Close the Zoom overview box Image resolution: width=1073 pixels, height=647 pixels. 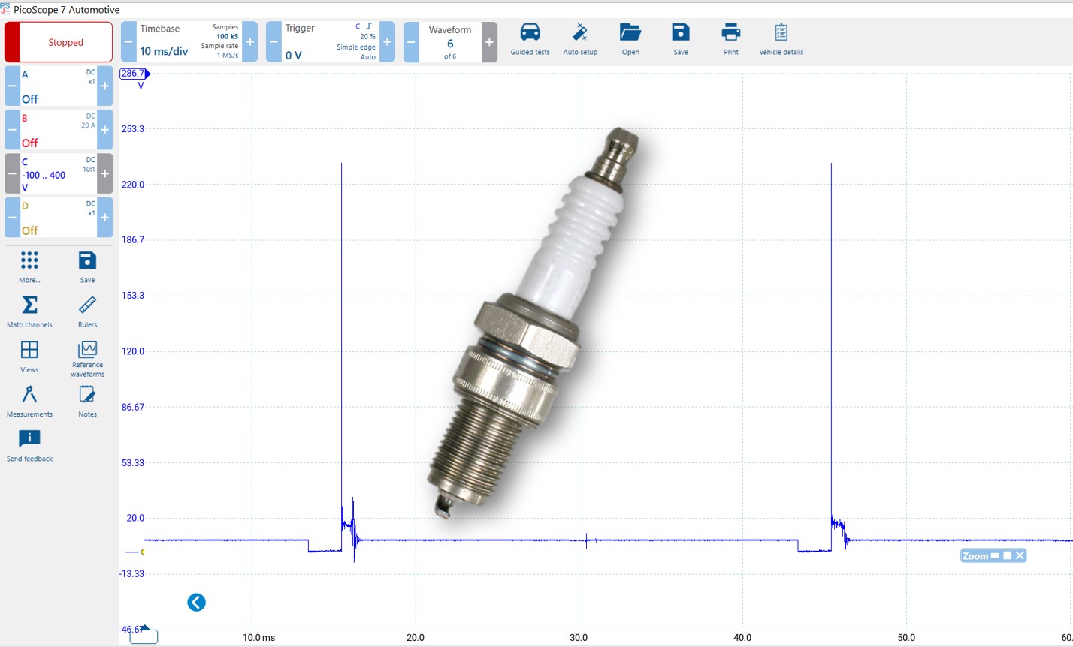pos(1019,555)
